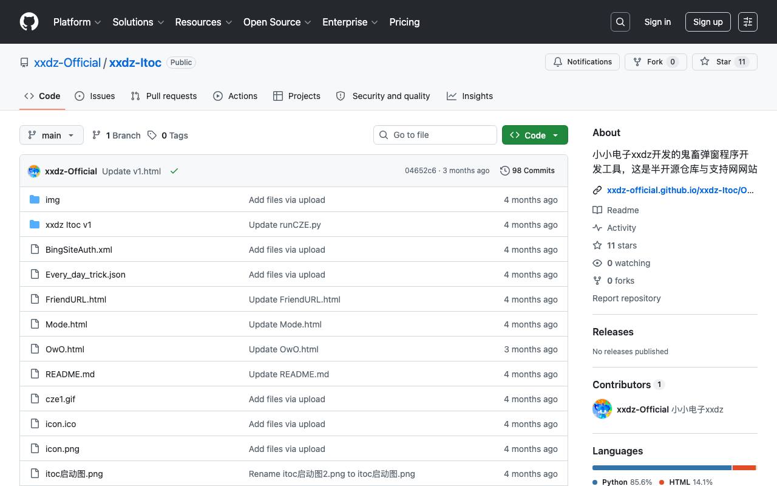Click the link icon beside the website URL

click(597, 190)
